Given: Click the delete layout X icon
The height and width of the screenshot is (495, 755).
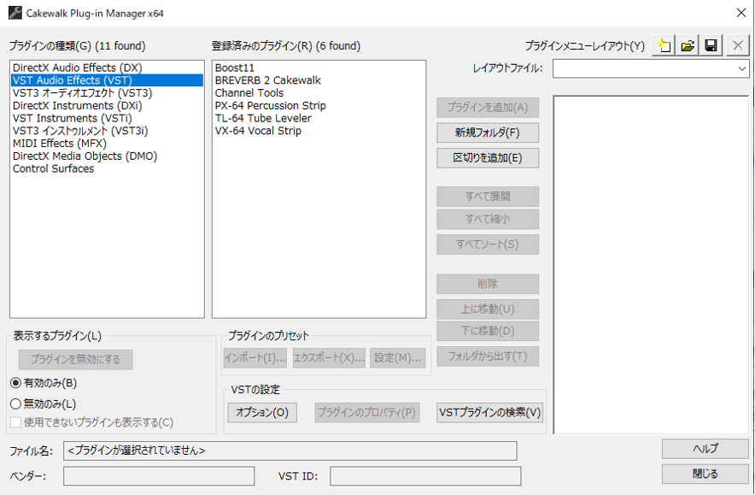Looking at the screenshot, I should 737,46.
